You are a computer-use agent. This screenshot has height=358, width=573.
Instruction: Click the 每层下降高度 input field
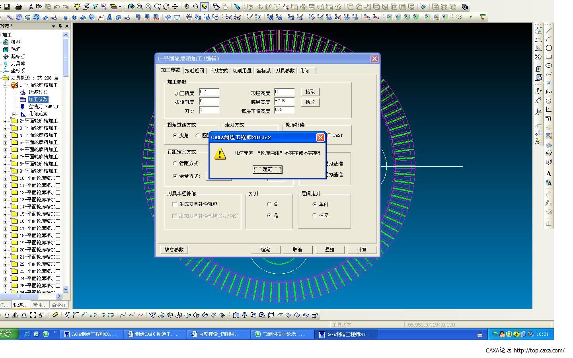pos(285,110)
